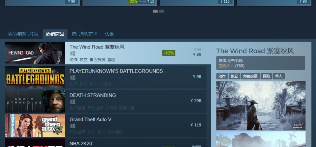Open The Wind Road game thumbnail
Viewport: 316px width, 147px height.
[x=35, y=53]
